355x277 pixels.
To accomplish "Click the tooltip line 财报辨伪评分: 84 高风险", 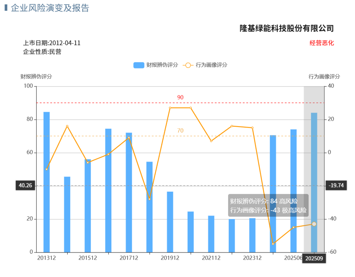I will coord(264,201).
